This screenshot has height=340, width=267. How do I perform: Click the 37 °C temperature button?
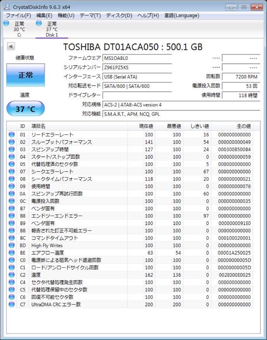[25, 108]
